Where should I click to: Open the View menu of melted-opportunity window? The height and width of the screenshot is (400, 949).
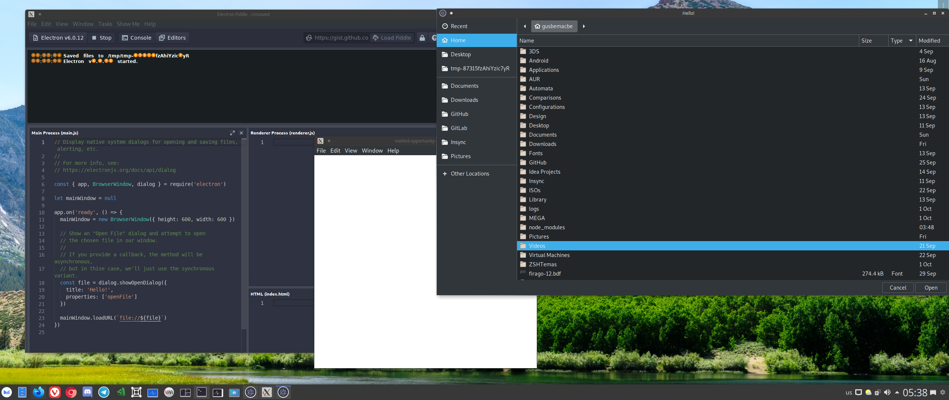(351, 150)
